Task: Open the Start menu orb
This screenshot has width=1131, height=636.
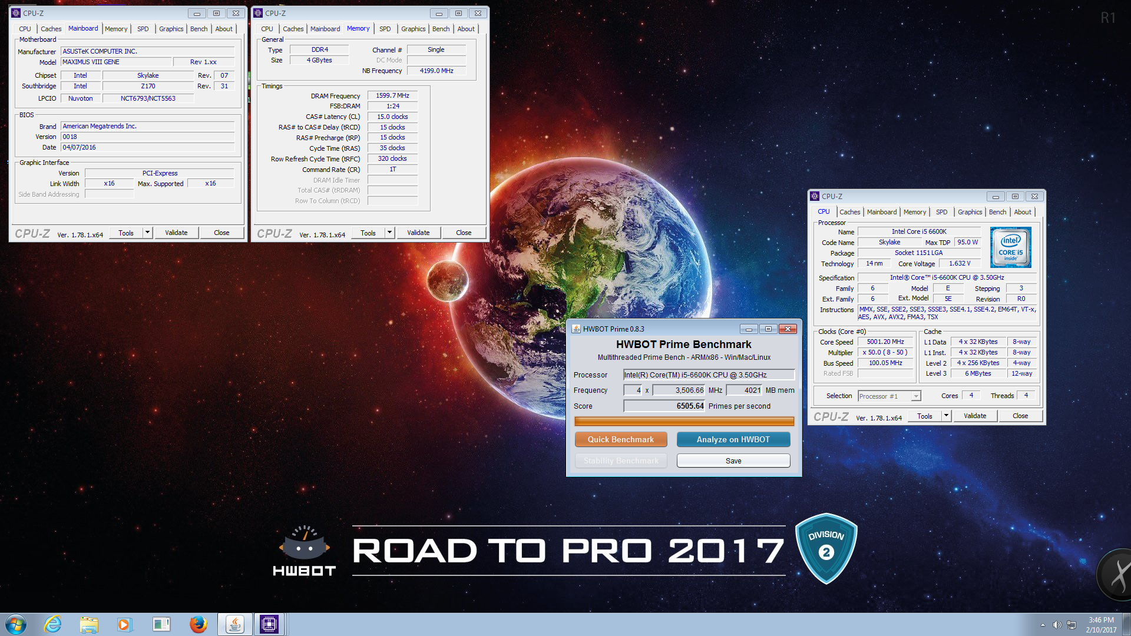Action: [x=16, y=624]
